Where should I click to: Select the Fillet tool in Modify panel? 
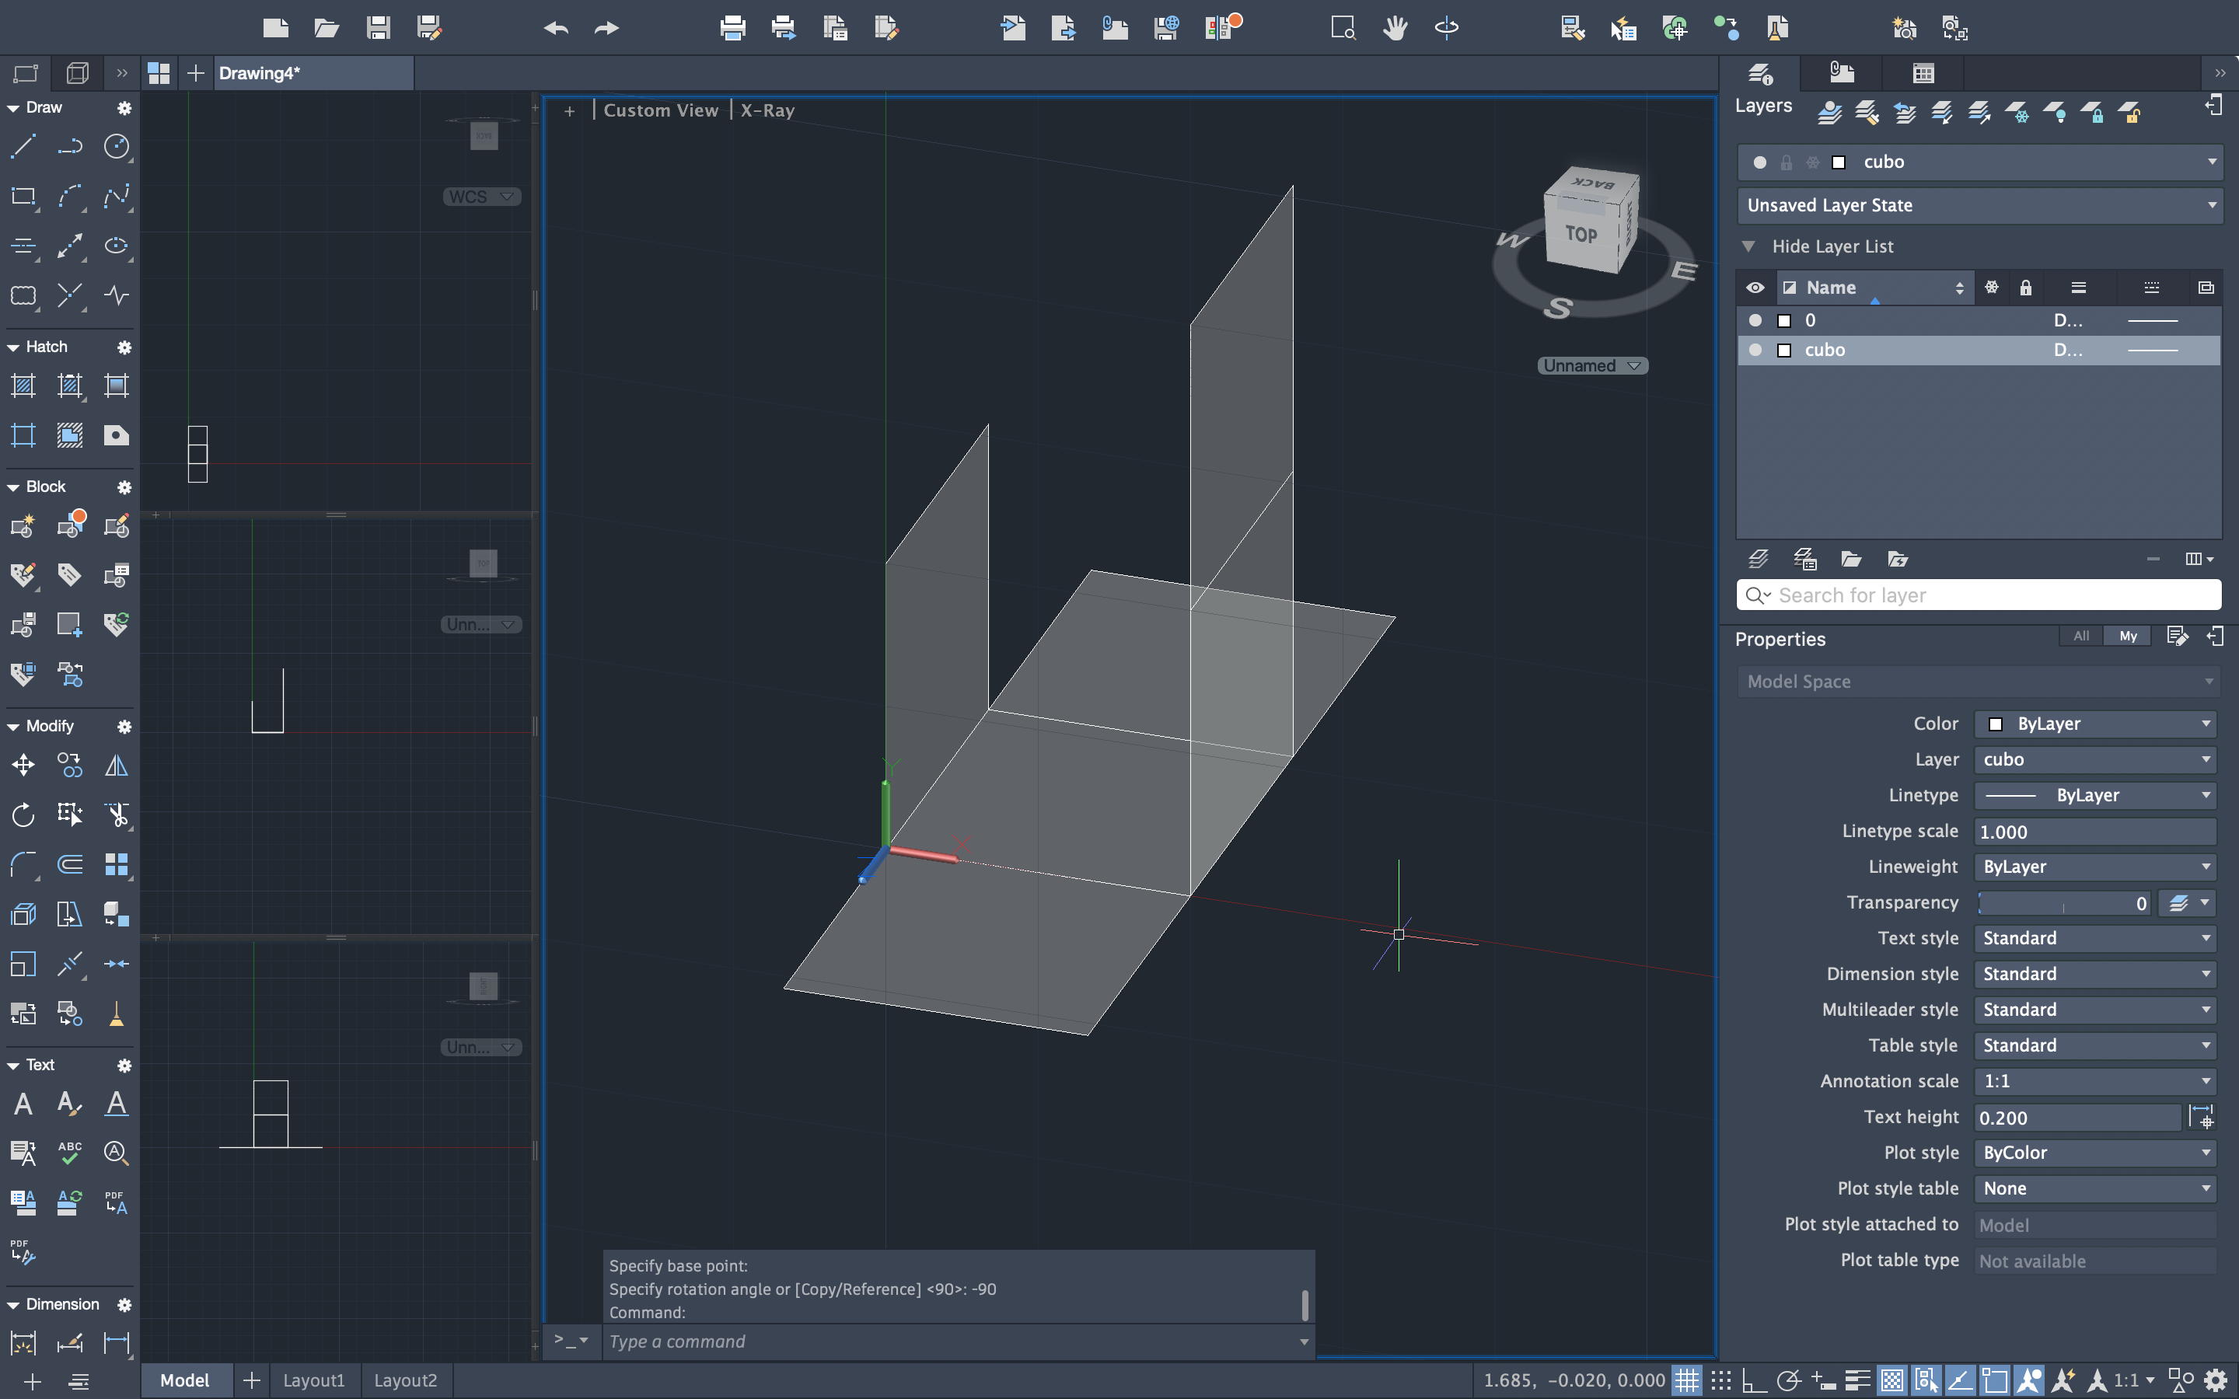click(x=23, y=864)
